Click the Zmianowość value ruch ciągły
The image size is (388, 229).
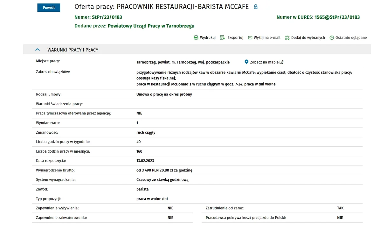click(146, 132)
